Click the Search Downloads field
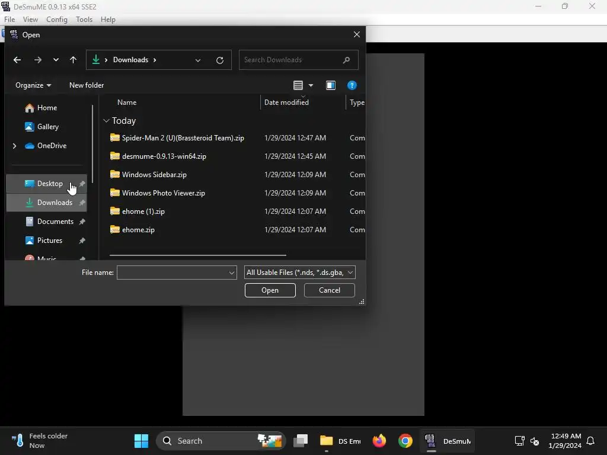Screen dimensions: 607x455 point(299,60)
